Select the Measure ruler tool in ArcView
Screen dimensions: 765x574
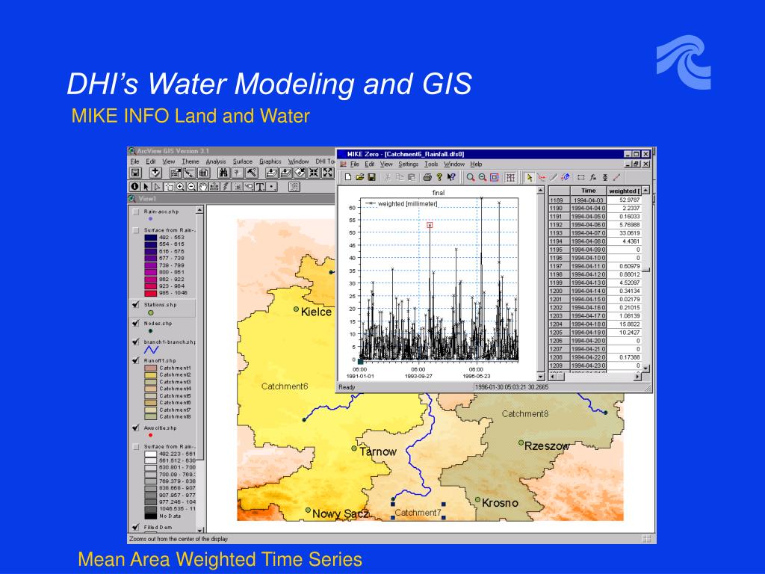[214, 186]
